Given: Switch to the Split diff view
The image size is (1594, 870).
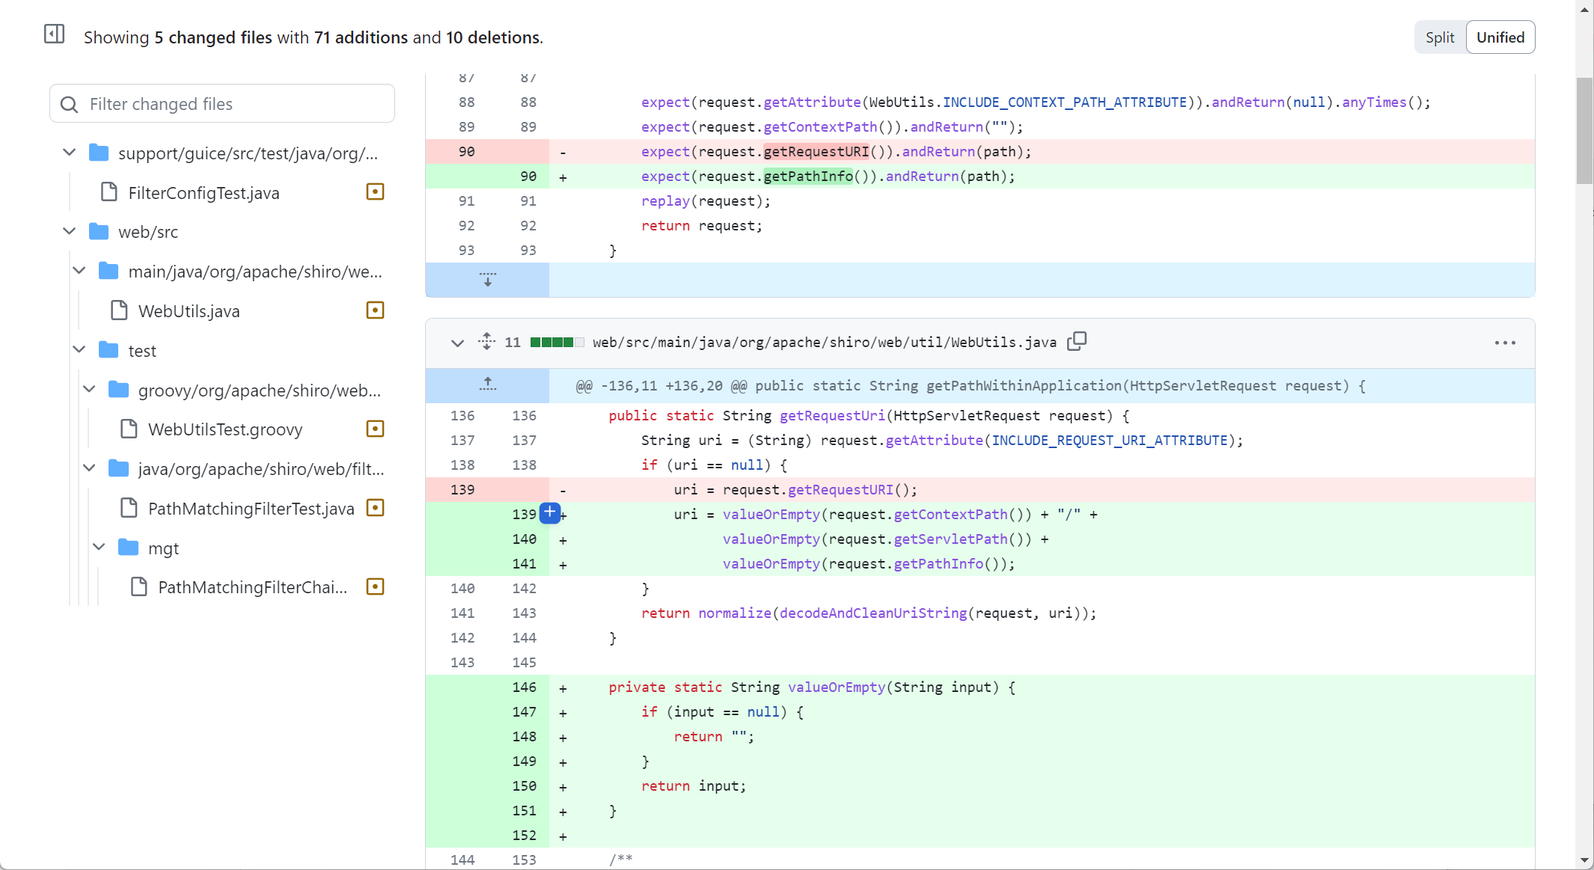Looking at the screenshot, I should (1439, 37).
